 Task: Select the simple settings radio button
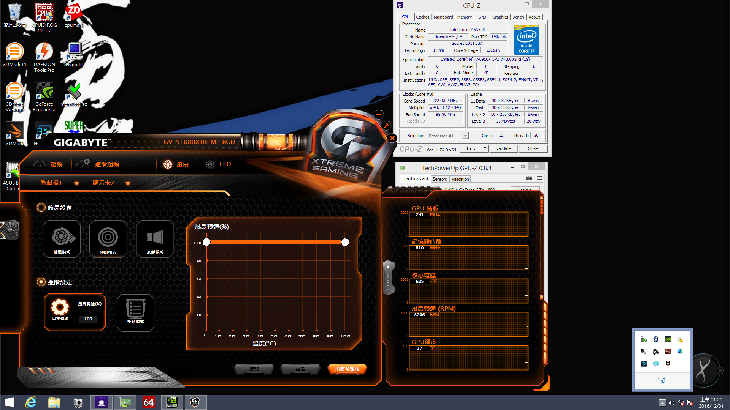[x=41, y=208]
